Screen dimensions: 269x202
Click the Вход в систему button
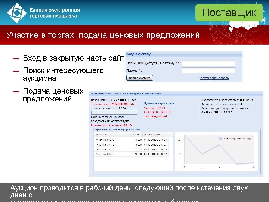pyautogui.click(x=140, y=78)
